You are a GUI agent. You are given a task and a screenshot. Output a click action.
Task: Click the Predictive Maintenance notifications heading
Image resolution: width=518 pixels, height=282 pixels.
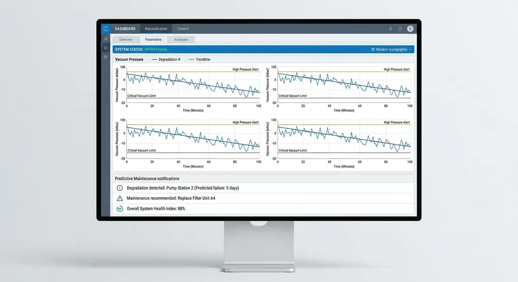point(147,179)
